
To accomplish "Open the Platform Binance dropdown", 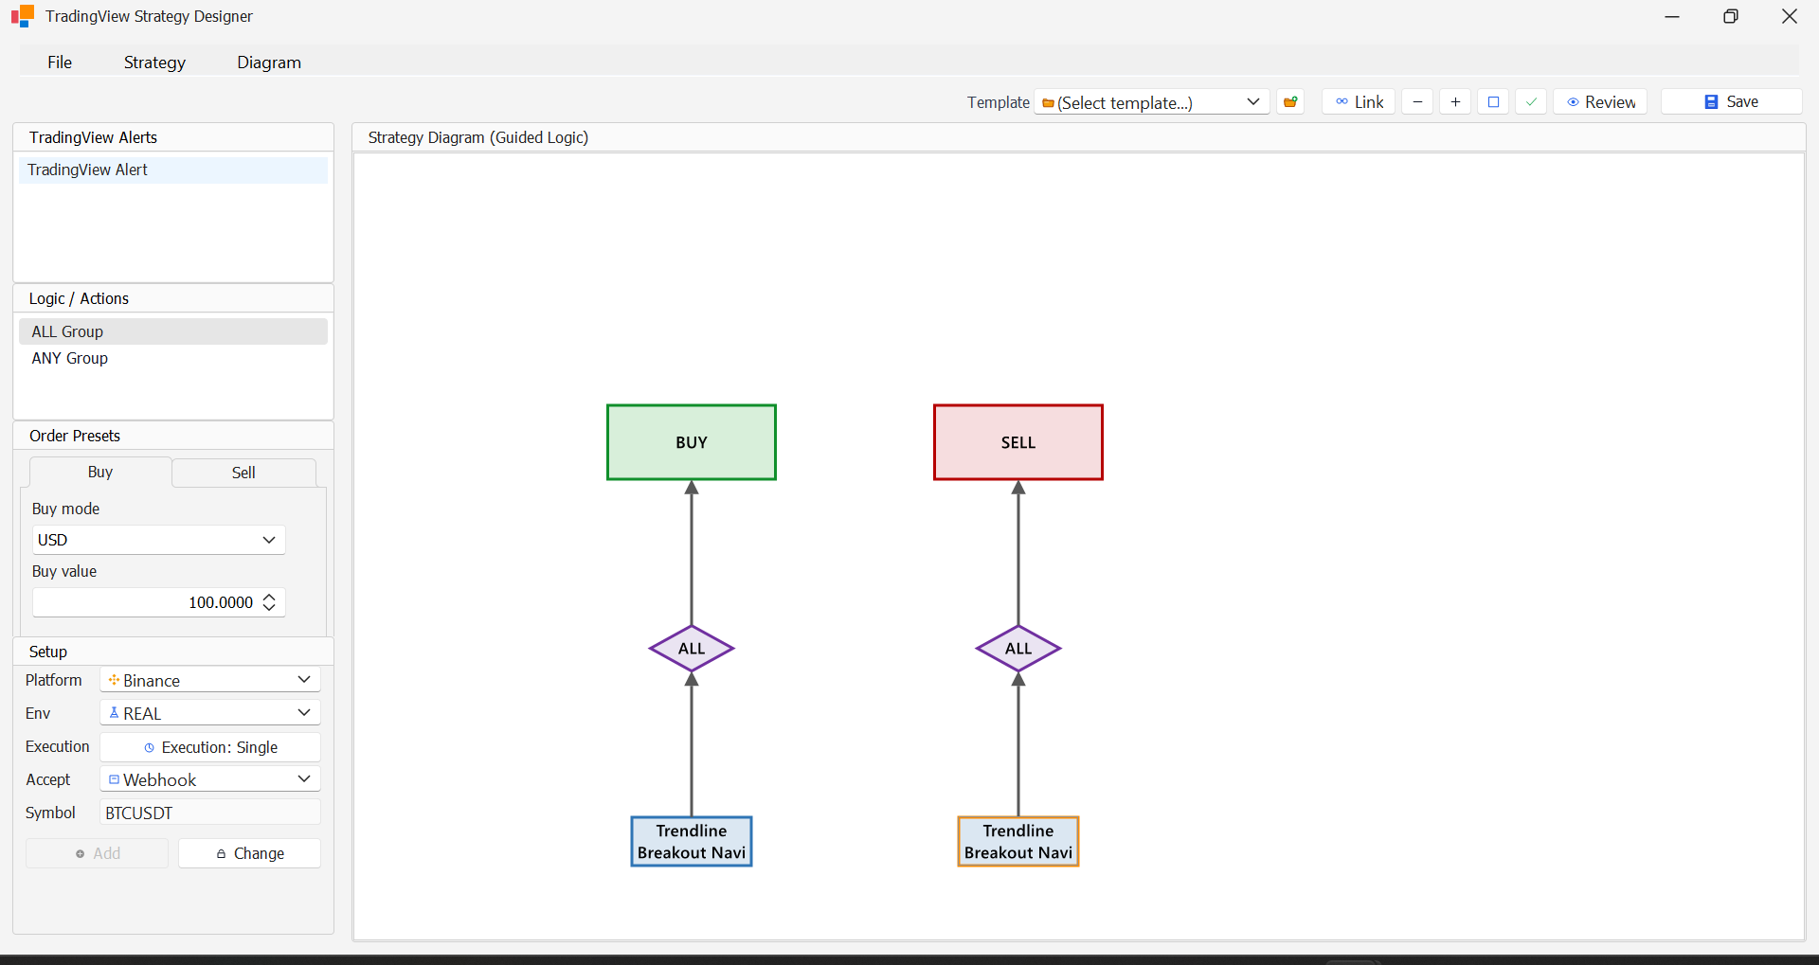I will [210, 680].
